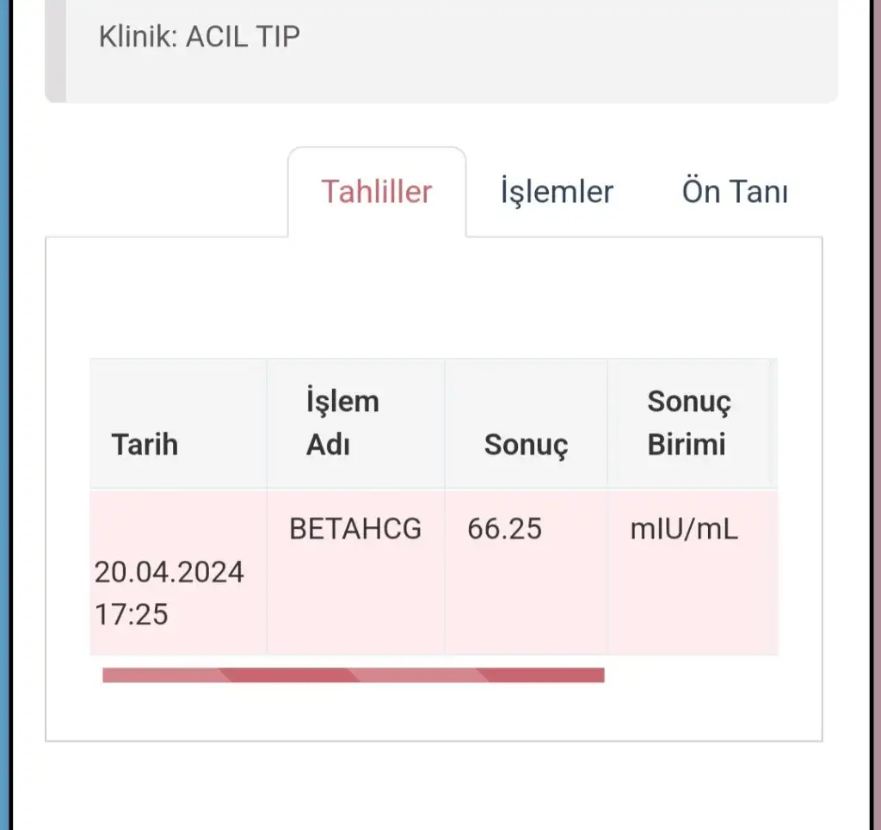Switch to the İşlemler tab
The image size is (881, 830).
[557, 192]
